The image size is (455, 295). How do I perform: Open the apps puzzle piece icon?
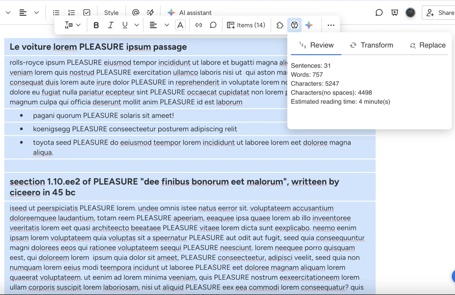pyautogui.click(x=280, y=25)
